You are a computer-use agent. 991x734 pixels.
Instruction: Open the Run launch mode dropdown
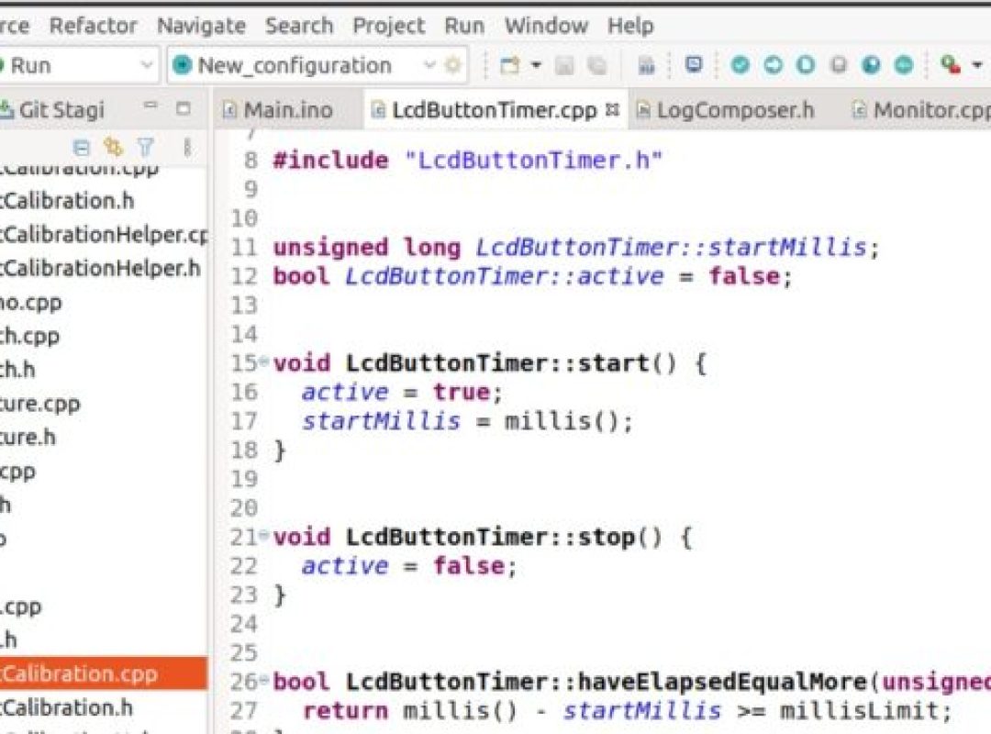[146, 65]
